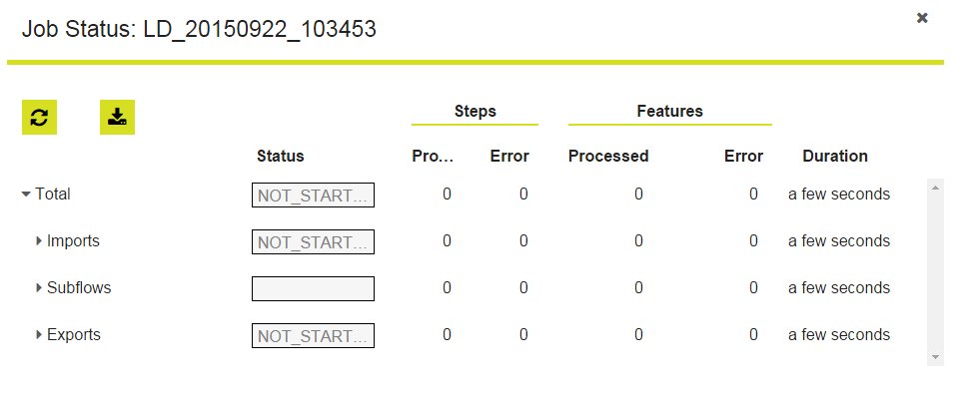Click the Status column header
Image resolution: width=955 pixels, height=401 pixels.
click(280, 156)
